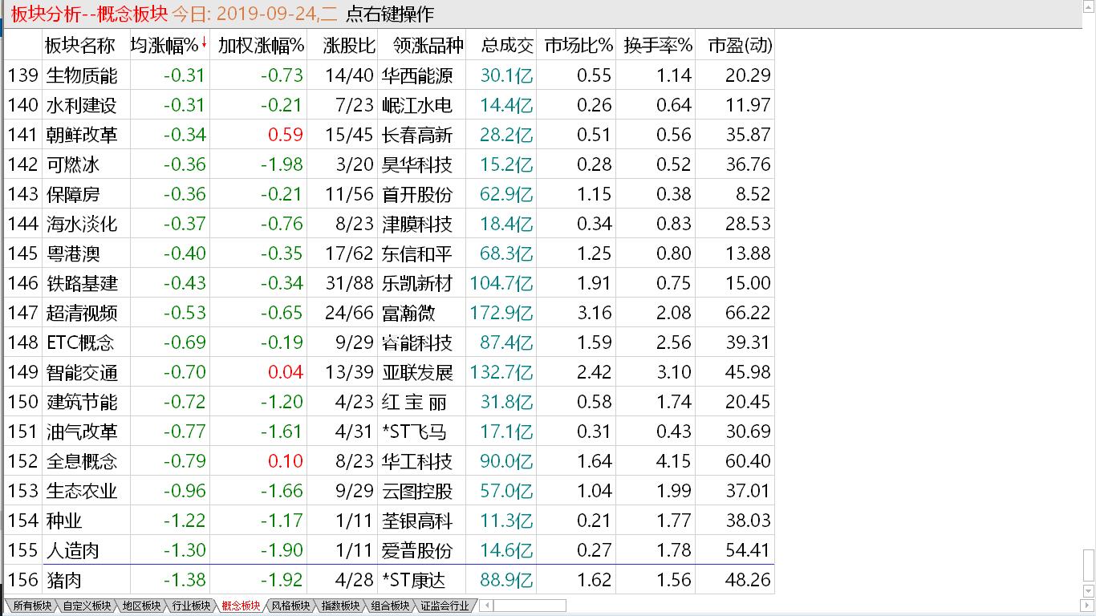Click leading stock 富瀚微
This screenshot has width=1096, height=616.
click(409, 313)
